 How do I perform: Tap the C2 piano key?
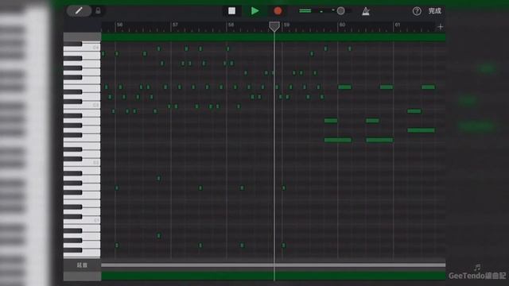91,162
